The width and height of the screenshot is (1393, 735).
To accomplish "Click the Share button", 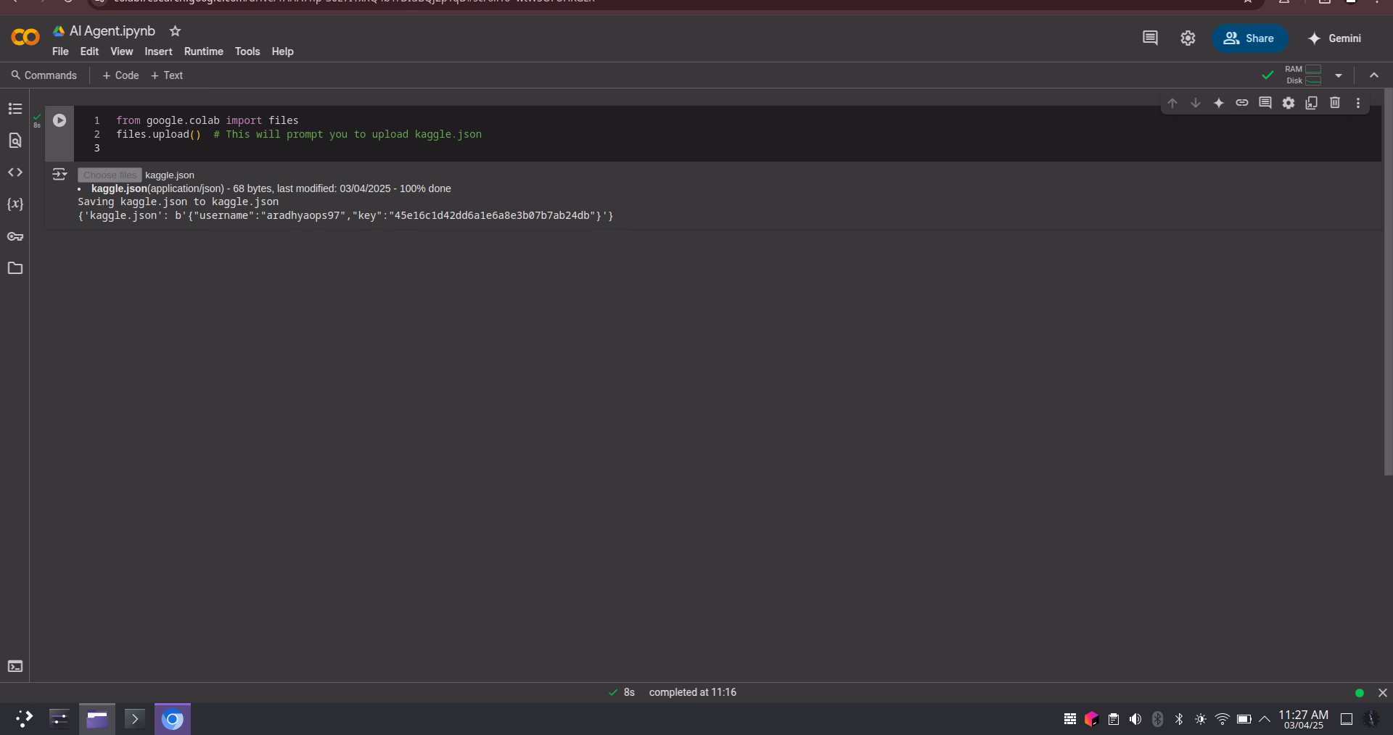I will tap(1249, 38).
